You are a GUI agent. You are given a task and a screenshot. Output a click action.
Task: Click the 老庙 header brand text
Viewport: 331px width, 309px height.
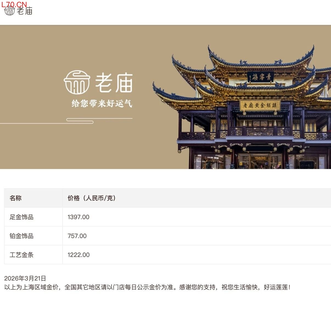click(x=25, y=11)
